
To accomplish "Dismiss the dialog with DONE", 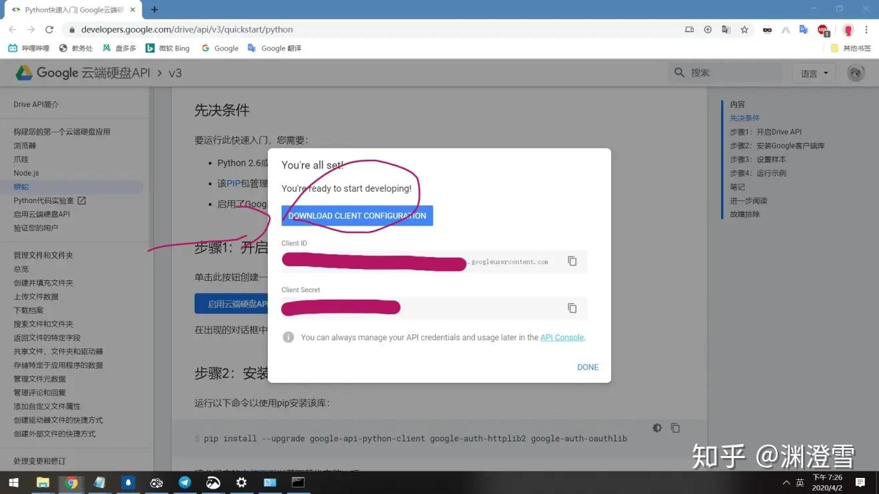I will (x=588, y=367).
